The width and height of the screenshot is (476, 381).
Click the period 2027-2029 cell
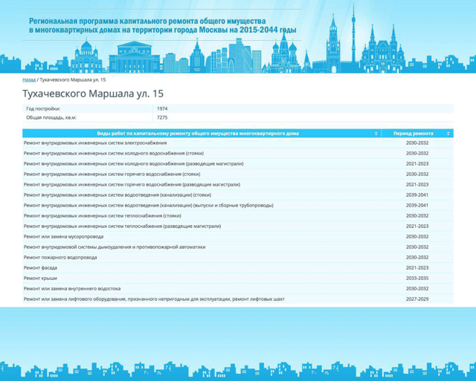[x=416, y=299]
